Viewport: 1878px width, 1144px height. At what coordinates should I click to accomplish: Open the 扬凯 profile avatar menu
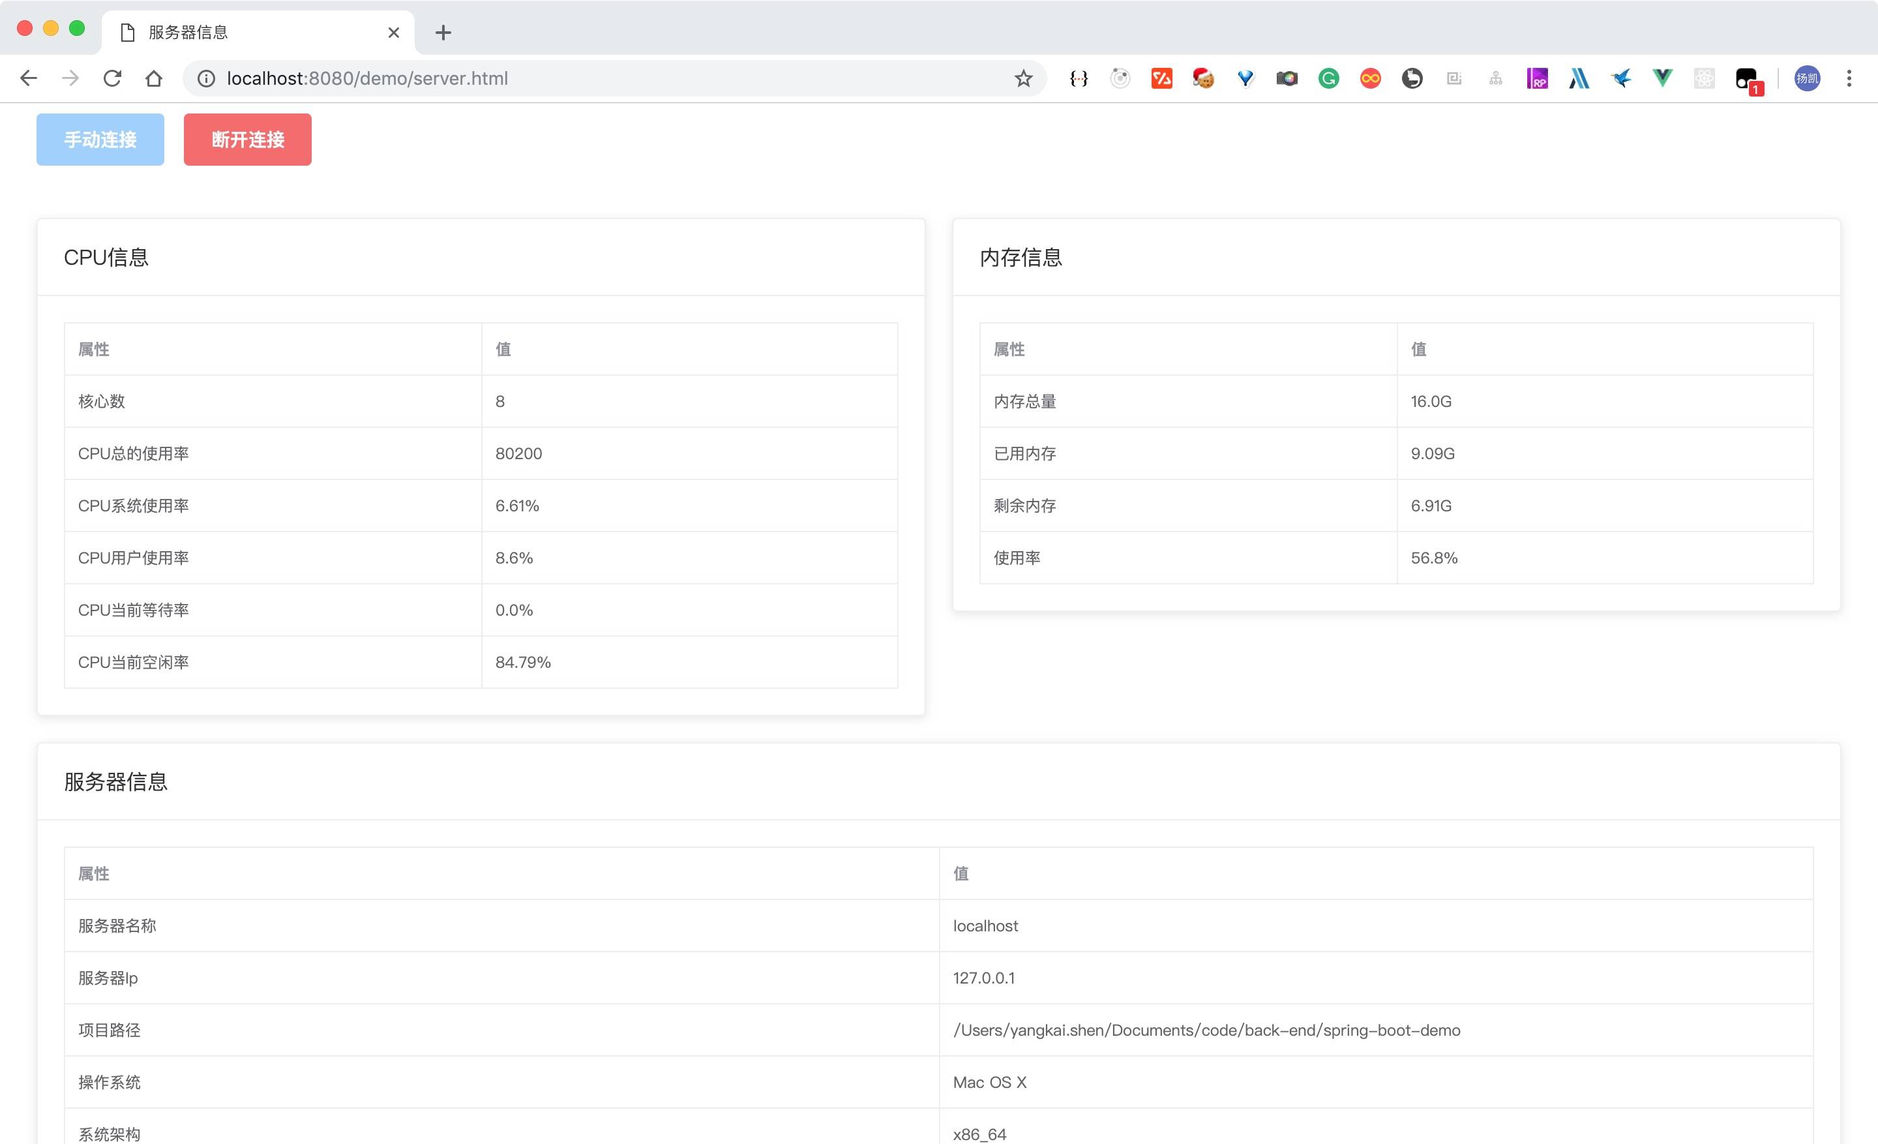tap(1807, 78)
